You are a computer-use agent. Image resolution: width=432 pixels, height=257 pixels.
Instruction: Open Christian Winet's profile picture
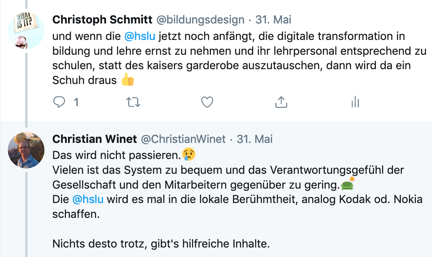(26, 150)
